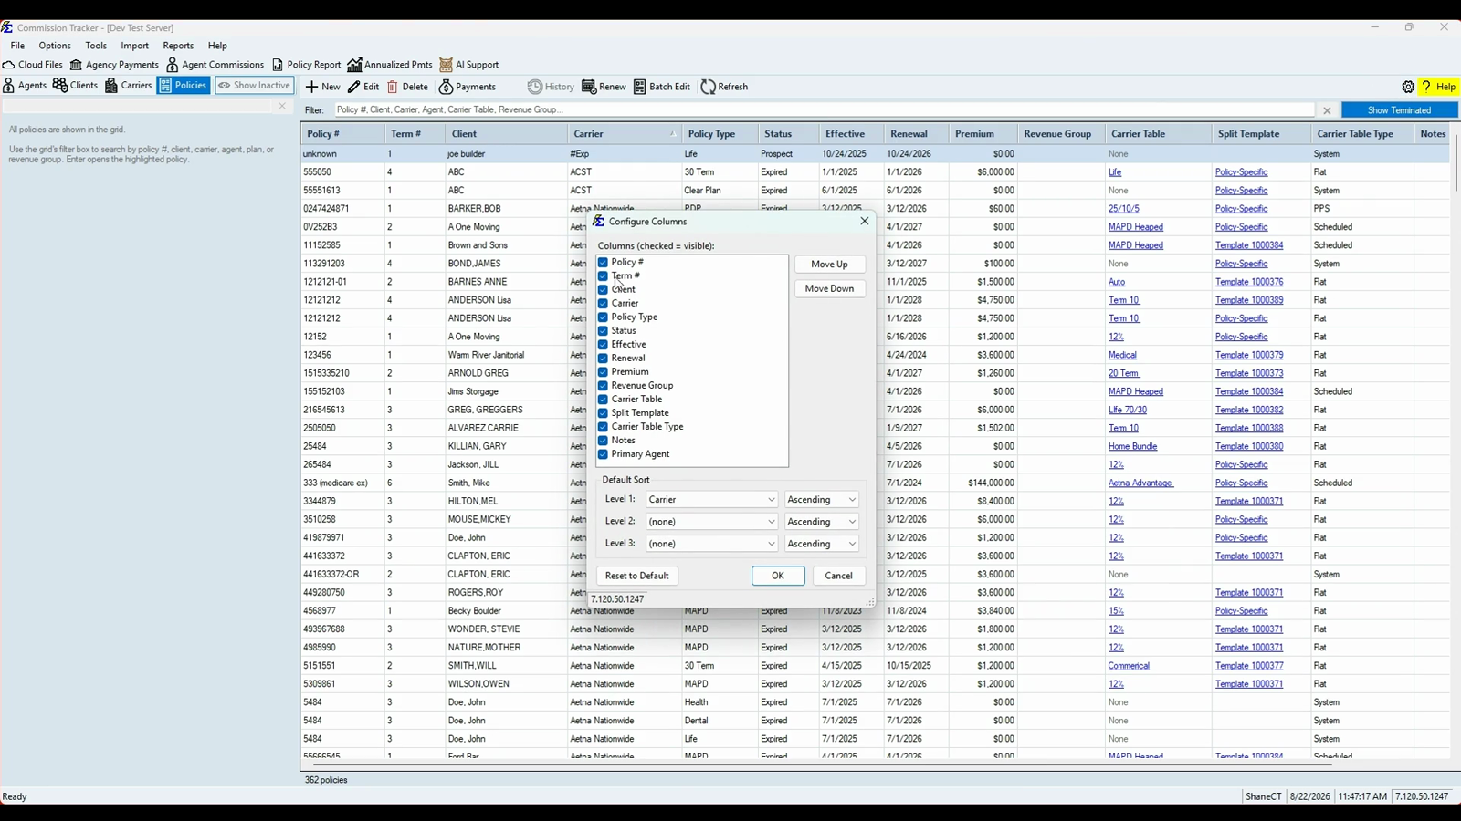Cancel the Configure Columns dialog

838,576
